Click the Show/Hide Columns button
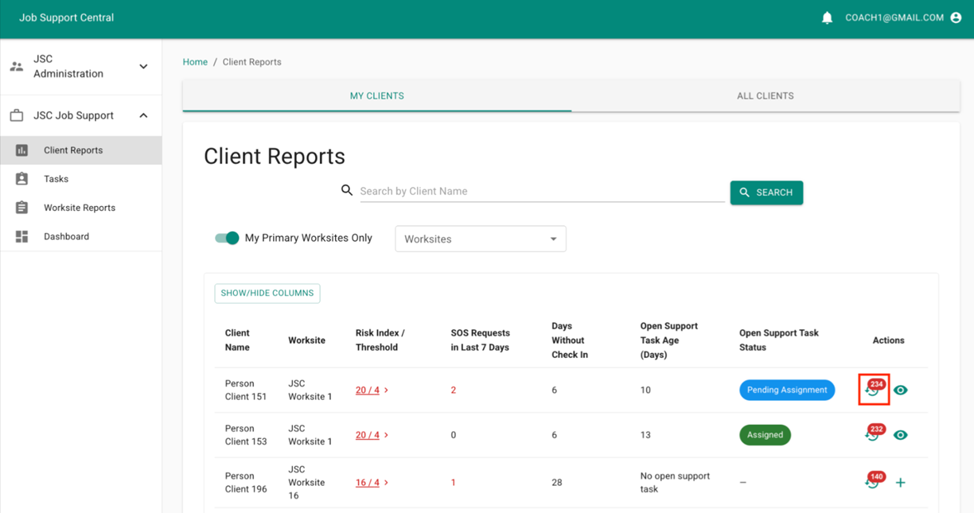Image resolution: width=974 pixels, height=513 pixels. pos(267,293)
